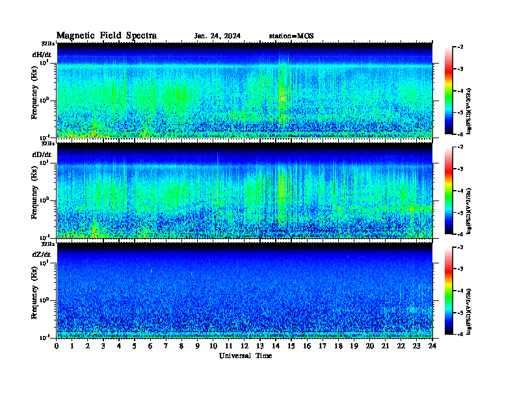515x397 pixels.
Task: Click the "8" tick on the Universal Time axis
Action: coord(181,346)
